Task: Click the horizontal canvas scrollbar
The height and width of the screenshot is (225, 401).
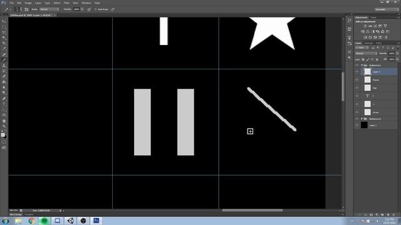Action: point(253,211)
